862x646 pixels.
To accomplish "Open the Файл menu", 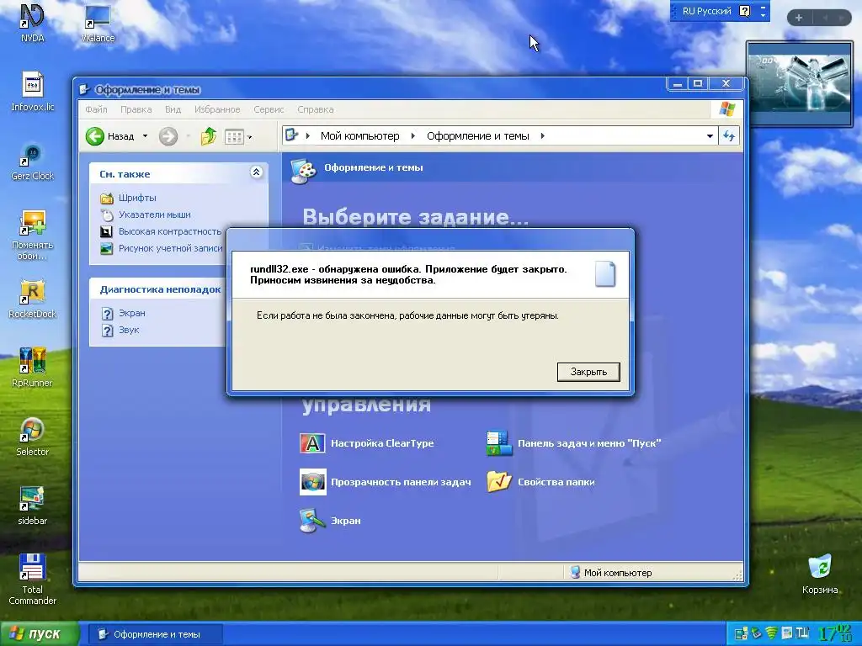I will coord(96,109).
